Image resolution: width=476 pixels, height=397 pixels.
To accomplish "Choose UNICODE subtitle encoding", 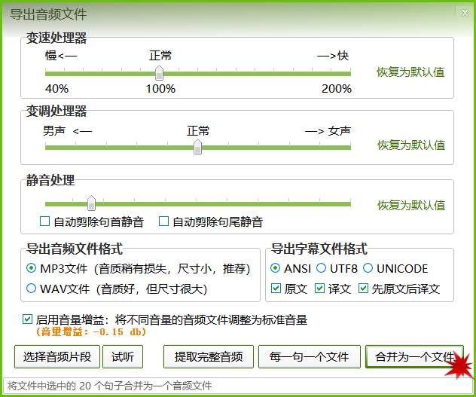I will click(368, 269).
